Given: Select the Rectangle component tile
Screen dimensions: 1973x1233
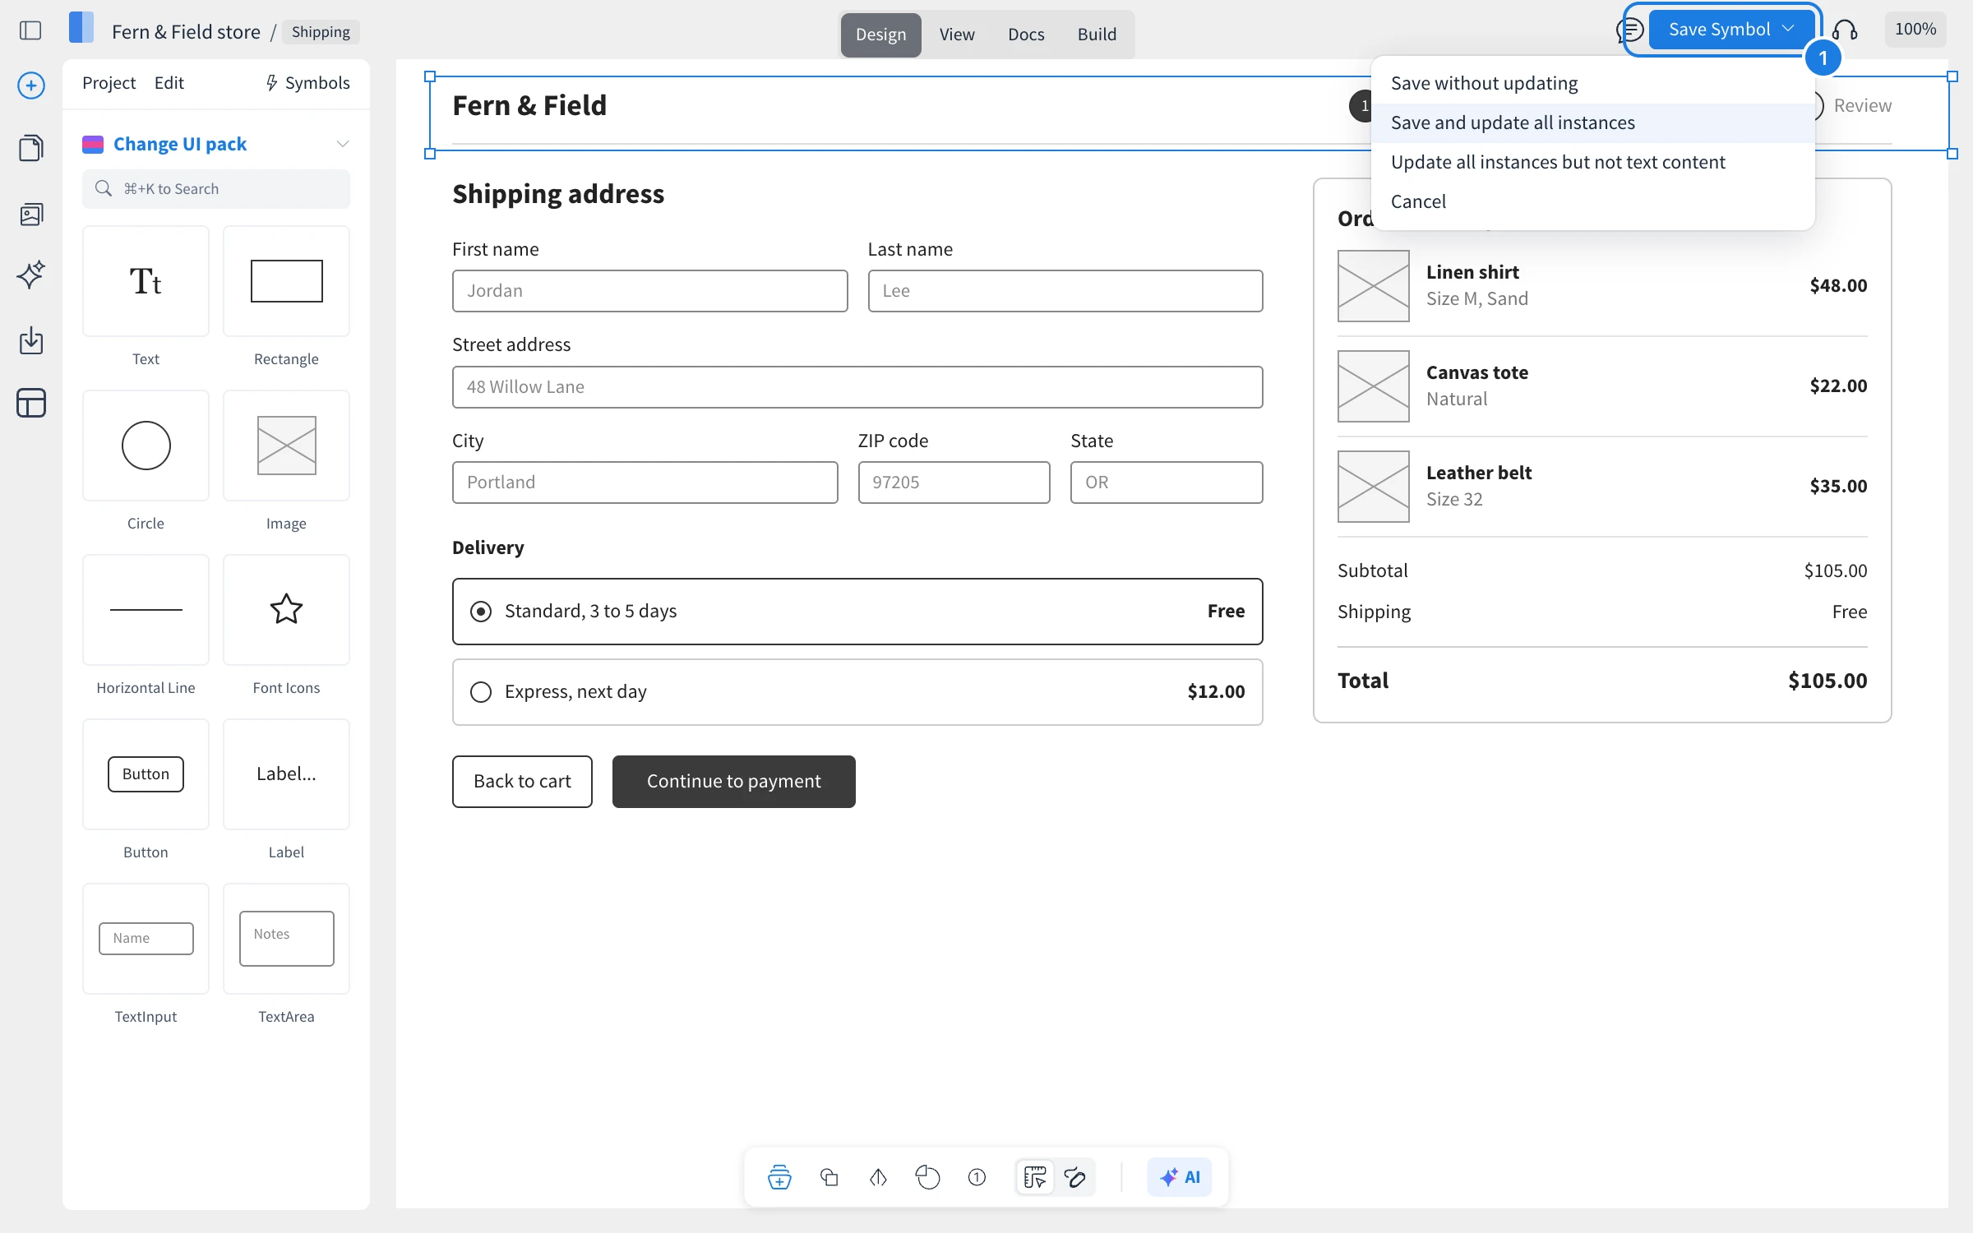Looking at the screenshot, I should pyautogui.click(x=286, y=281).
